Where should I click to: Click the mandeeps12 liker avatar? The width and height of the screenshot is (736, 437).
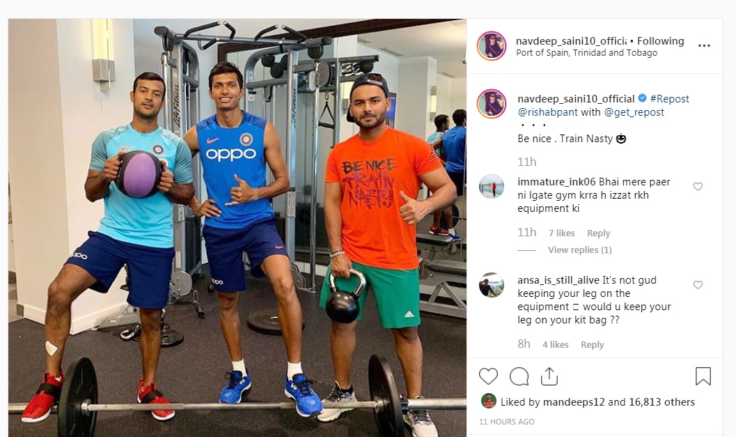pos(489,401)
